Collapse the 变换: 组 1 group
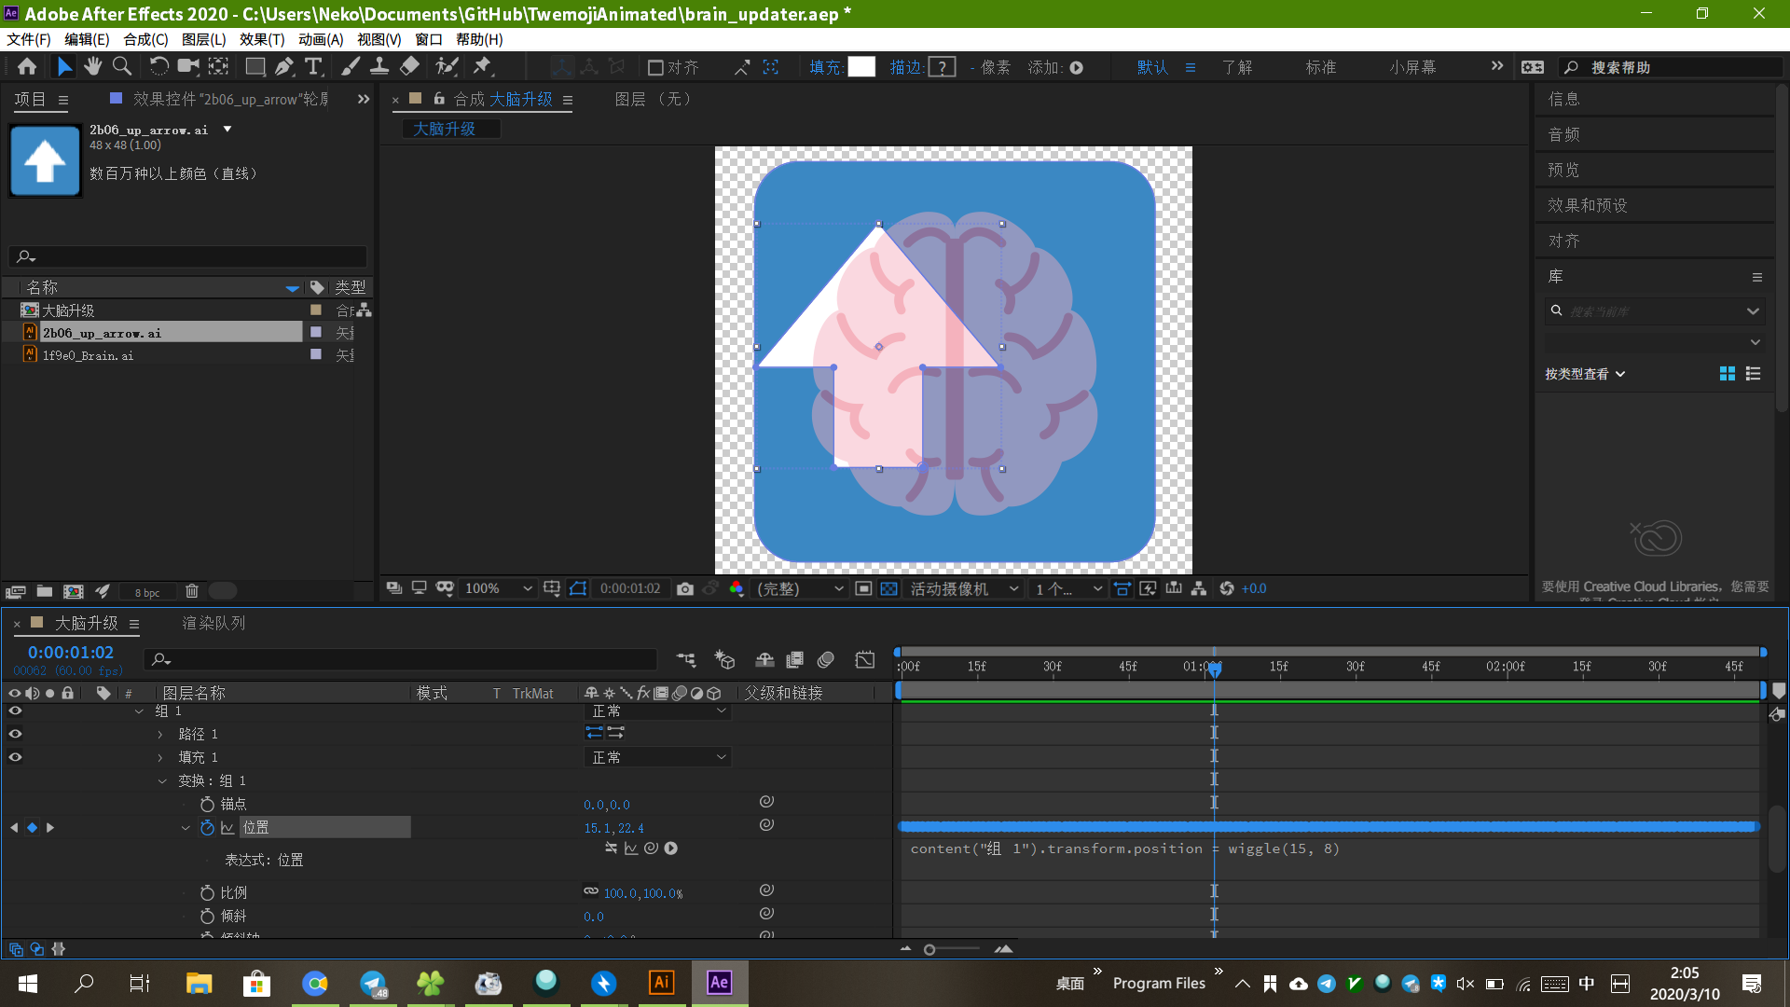Screen dimensions: 1790x1007 point(162,781)
